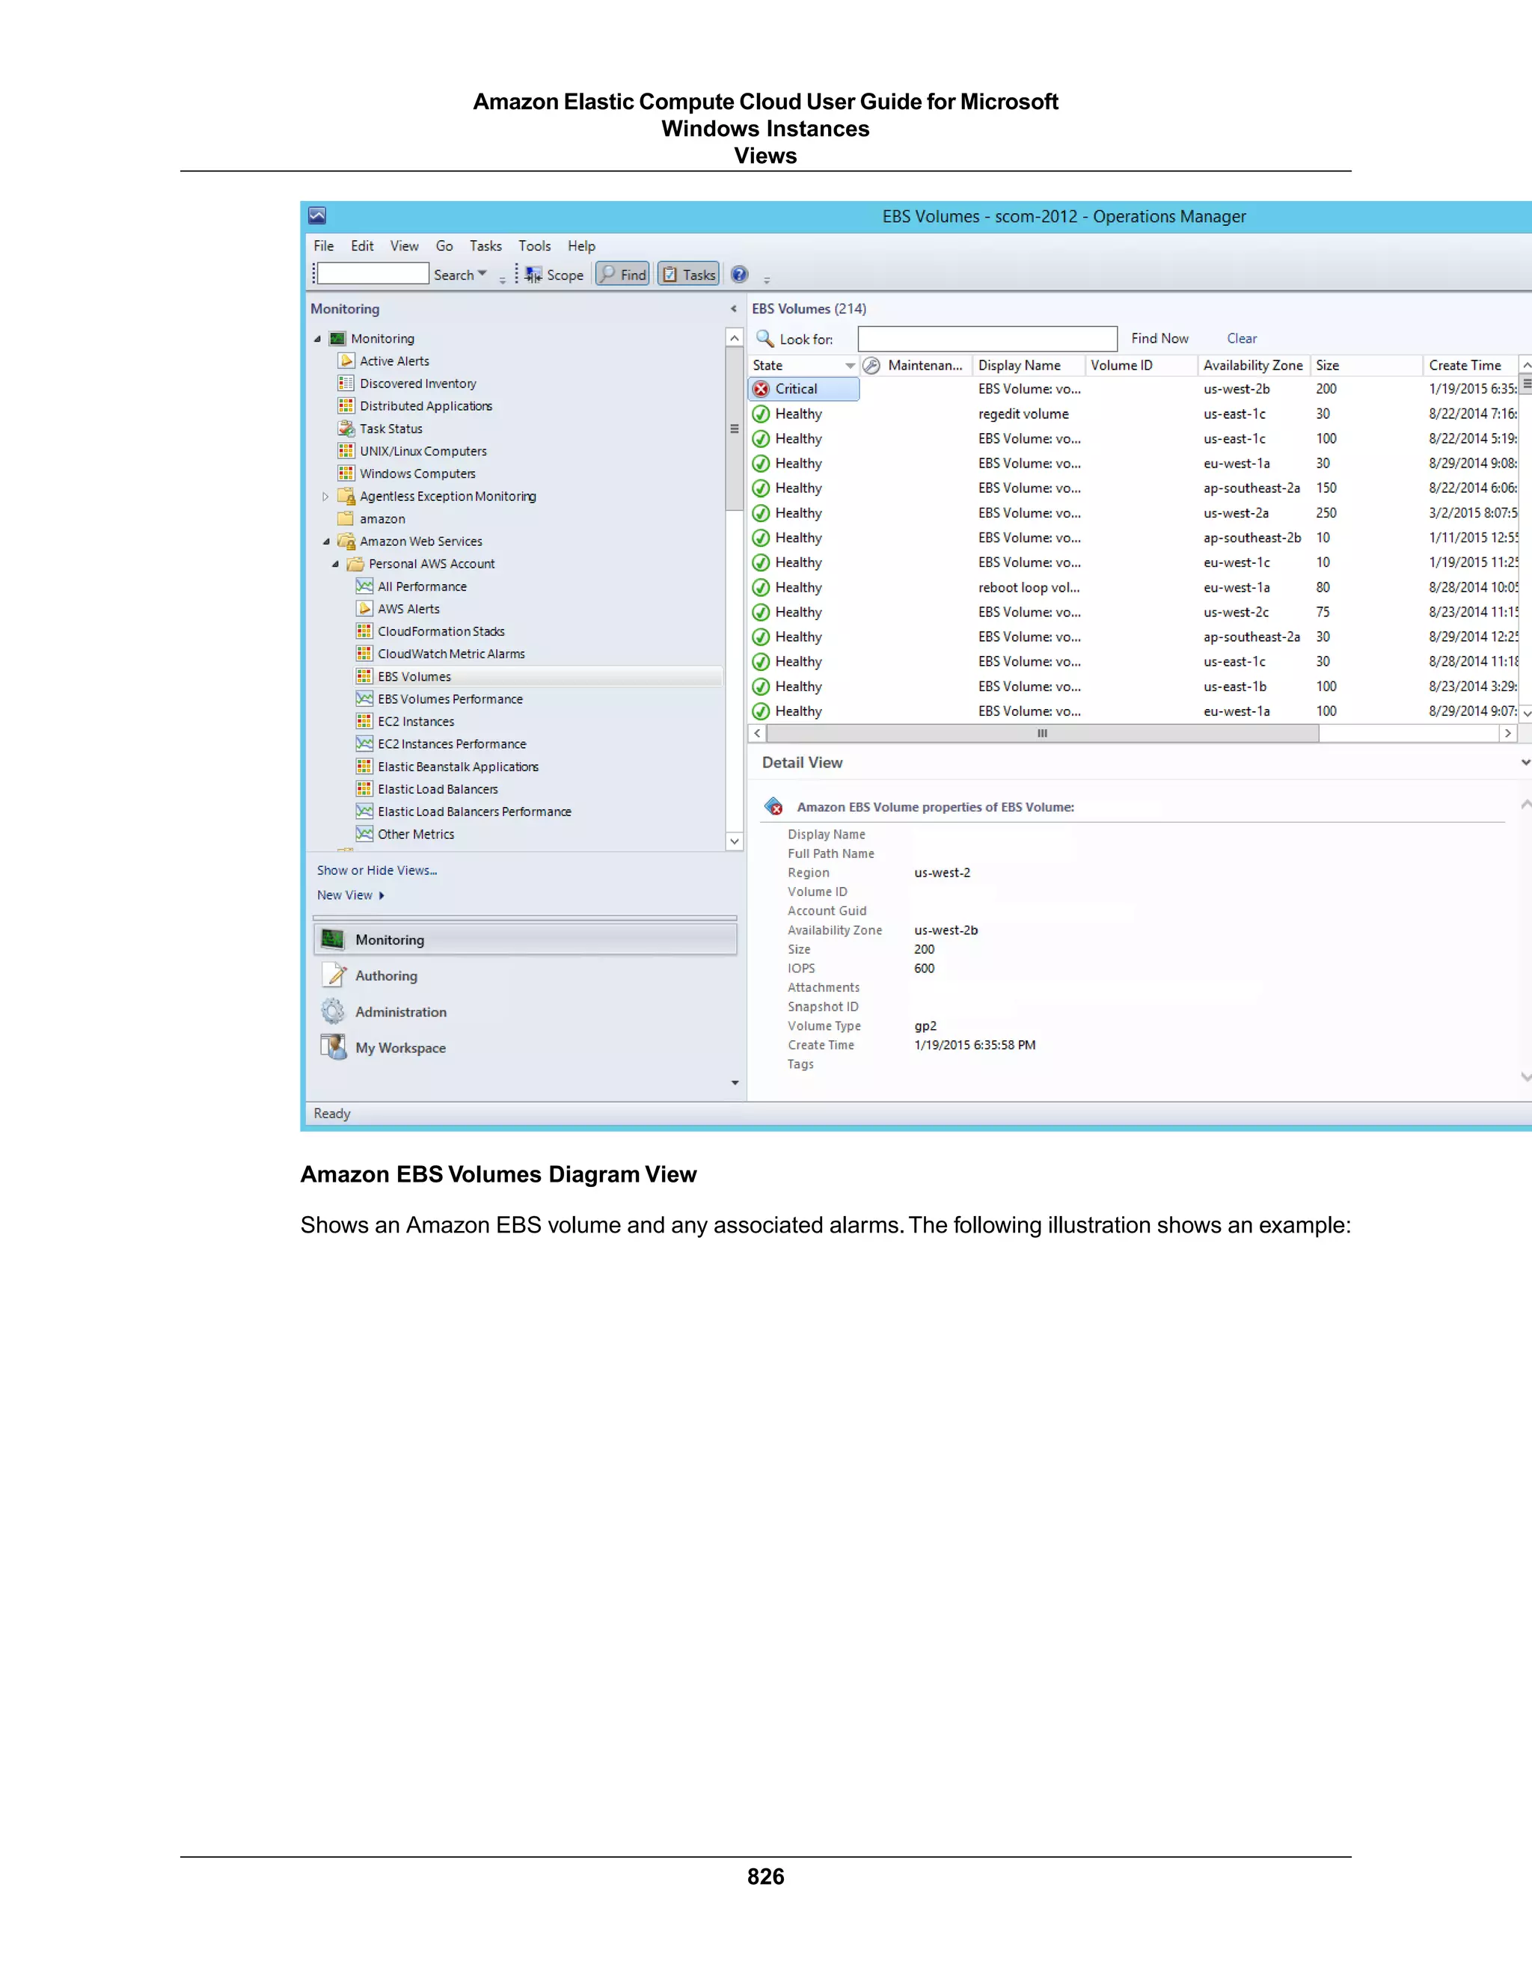Click the Clear link
Image resolution: width=1532 pixels, height=1982 pixels.
pyautogui.click(x=1242, y=339)
